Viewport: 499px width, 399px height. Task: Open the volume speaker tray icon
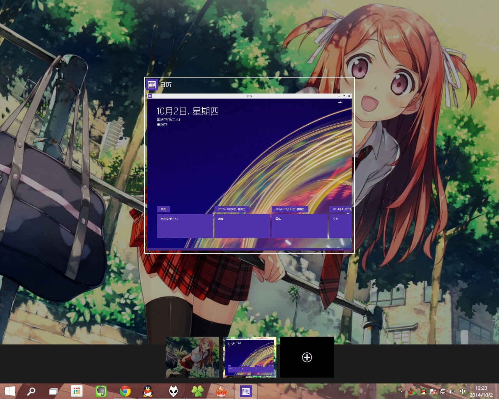[452, 392]
